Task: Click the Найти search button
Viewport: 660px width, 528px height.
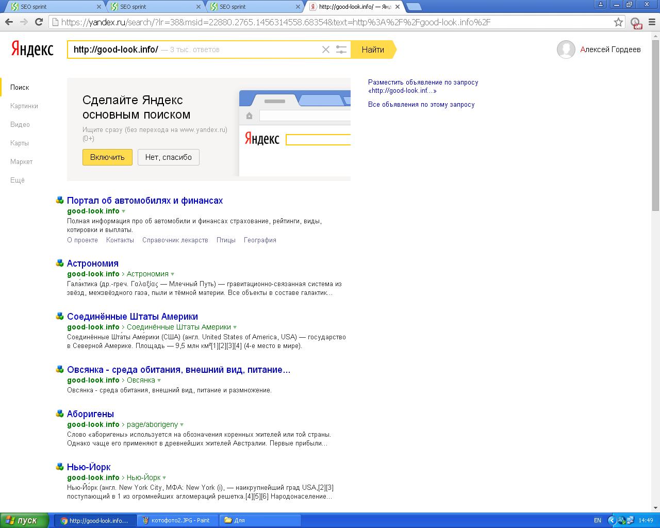Action: 373,49
